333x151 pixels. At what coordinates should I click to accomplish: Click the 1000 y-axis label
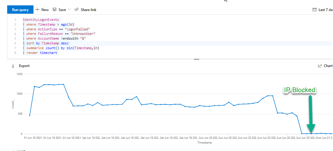pyautogui.click(x=19, y=94)
